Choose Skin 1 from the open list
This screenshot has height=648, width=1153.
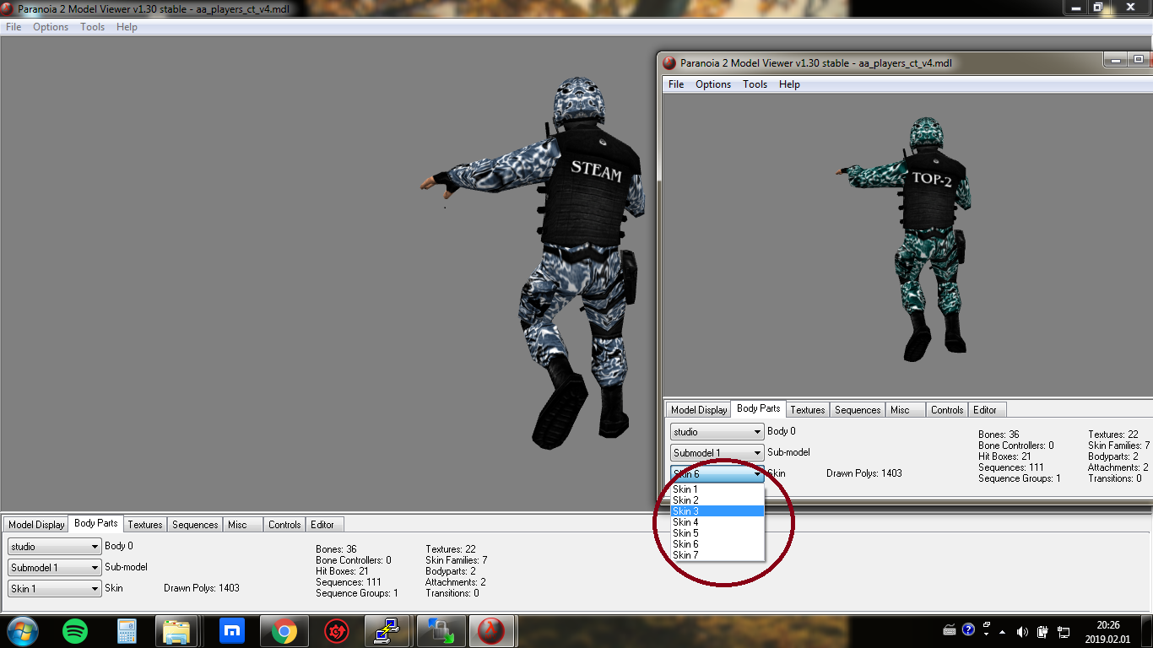tap(717, 489)
